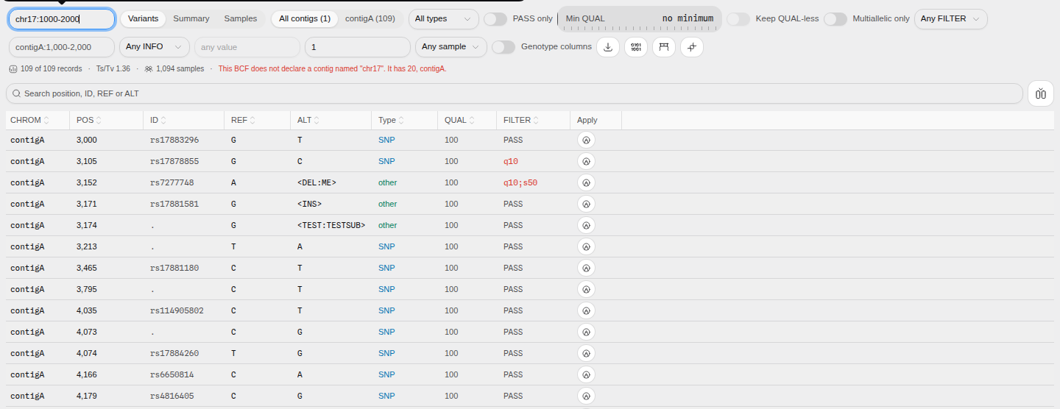
Task: Click the q10 filter on rs17878855 row
Action: [512, 161]
